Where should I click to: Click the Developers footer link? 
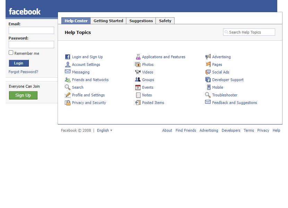231,130
